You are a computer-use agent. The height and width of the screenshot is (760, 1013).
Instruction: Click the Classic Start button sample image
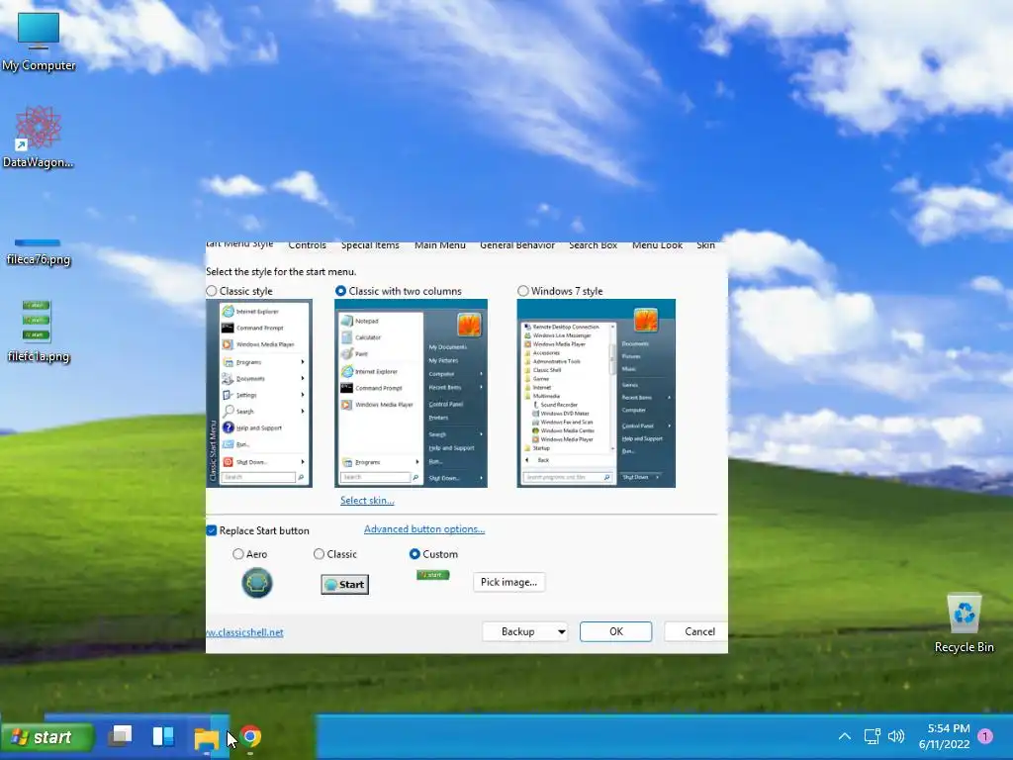pyautogui.click(x=345, y=584)
